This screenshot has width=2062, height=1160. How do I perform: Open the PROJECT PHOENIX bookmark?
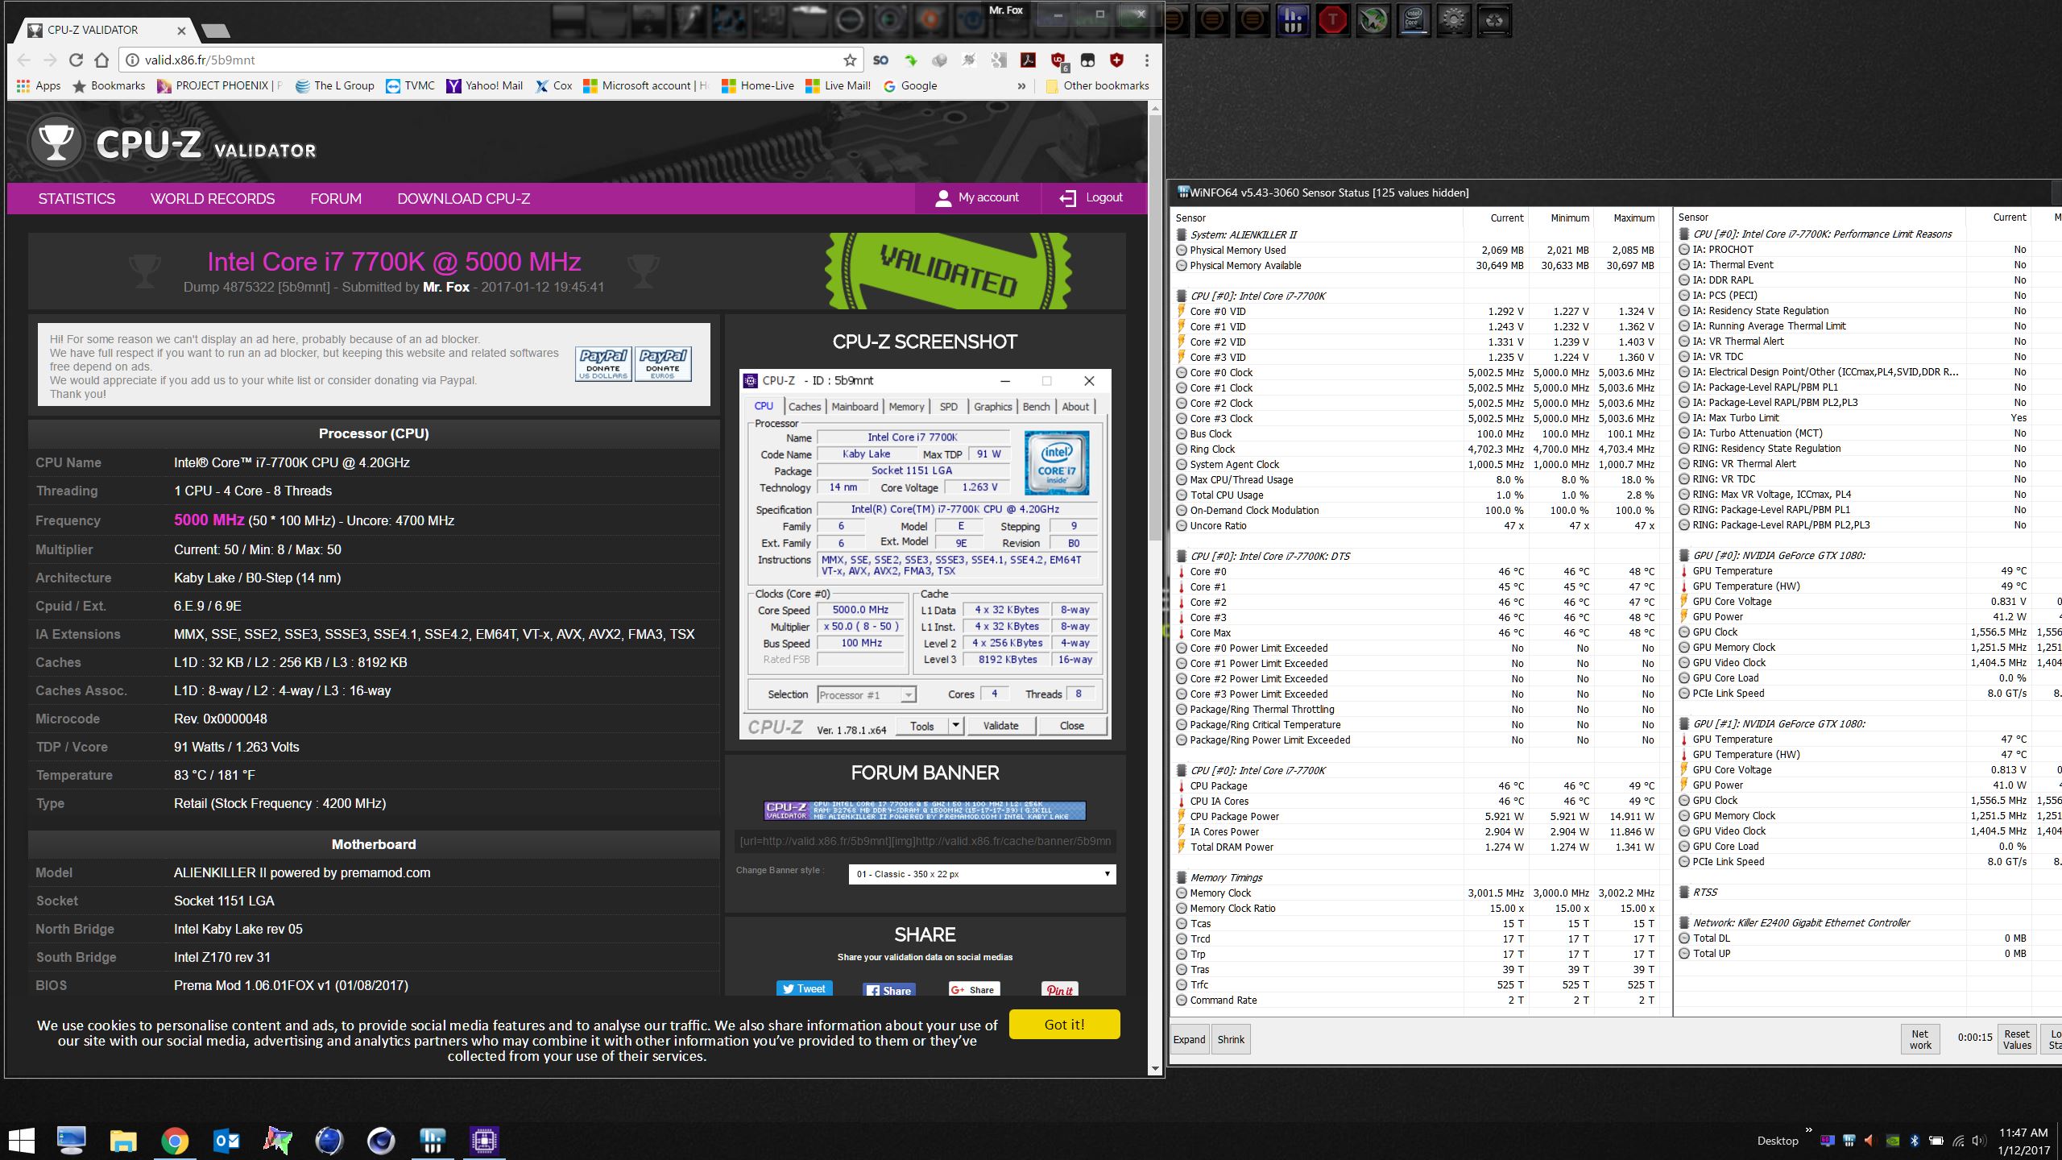[x=220, y=85]
